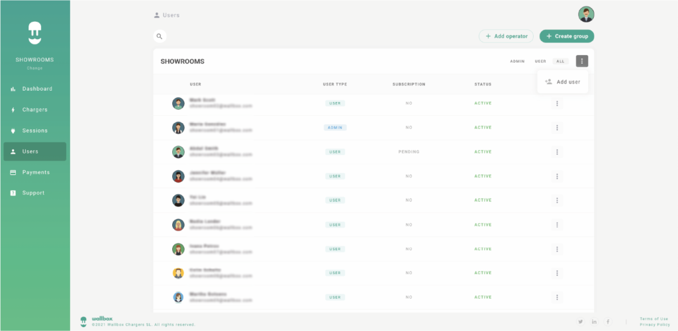Open the profile avatar in top right
The height and width of the screenshot is (331, 678).
[x=586, y=15]
